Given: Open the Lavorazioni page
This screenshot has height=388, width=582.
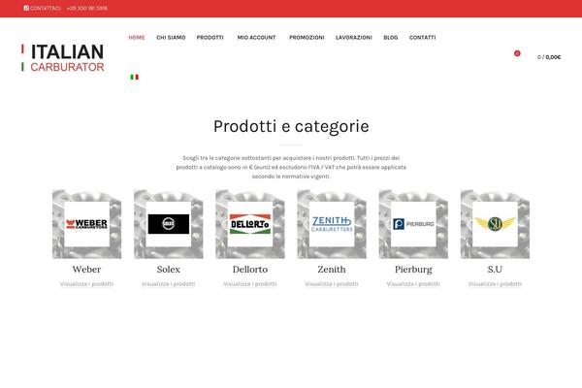Looking at the screenshot, I should pyautogui.click(x=354, y=38).
